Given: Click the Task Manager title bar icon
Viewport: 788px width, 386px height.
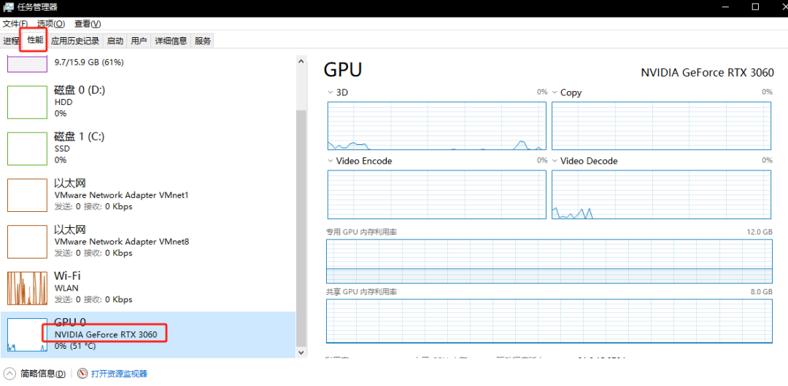Looking at the screenshot, I should [8, 7].
